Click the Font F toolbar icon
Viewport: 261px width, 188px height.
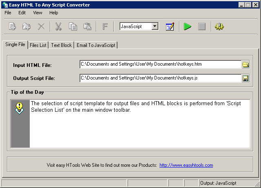click(x=105, y=27)
